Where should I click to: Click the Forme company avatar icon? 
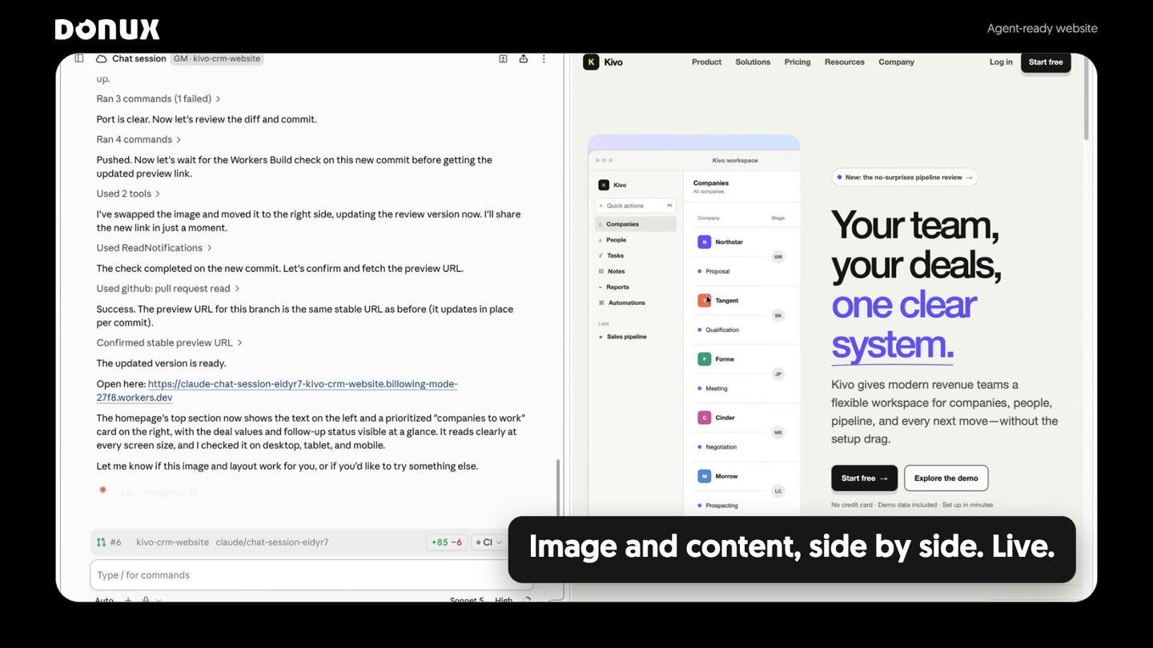click(704, 359)
